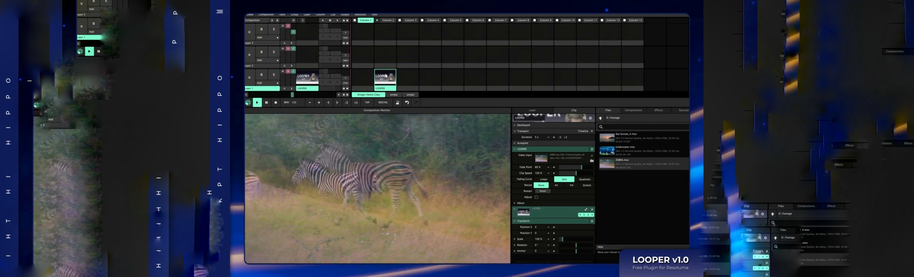The image size is (914, 277).
Task: Trigger Column 1 header
Action: 365,20
